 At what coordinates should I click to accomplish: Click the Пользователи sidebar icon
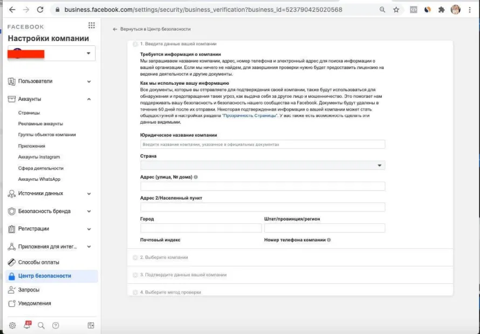pyautogui.click(x=12, y=81)
